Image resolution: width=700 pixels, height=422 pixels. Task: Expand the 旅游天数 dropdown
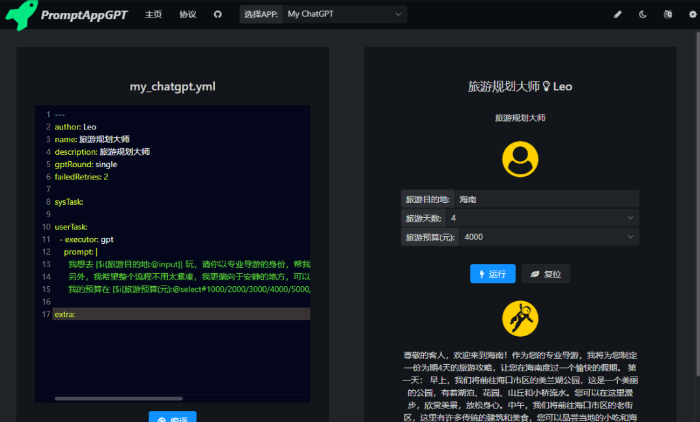click(x=542, y=218)
